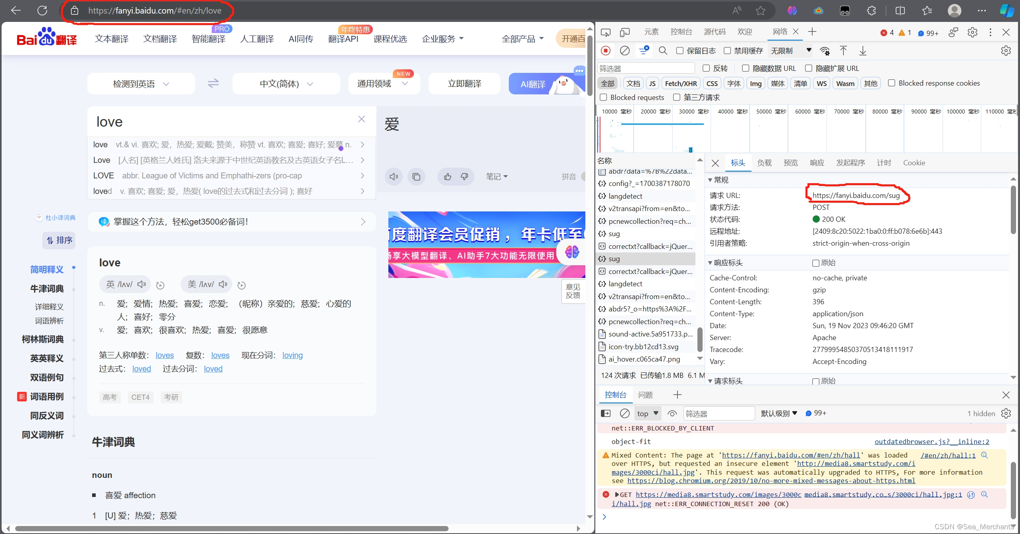Open network panel settings gear
This screenshot has height=534, width=1020.
pyautogui.click(x=1006, y=51)
